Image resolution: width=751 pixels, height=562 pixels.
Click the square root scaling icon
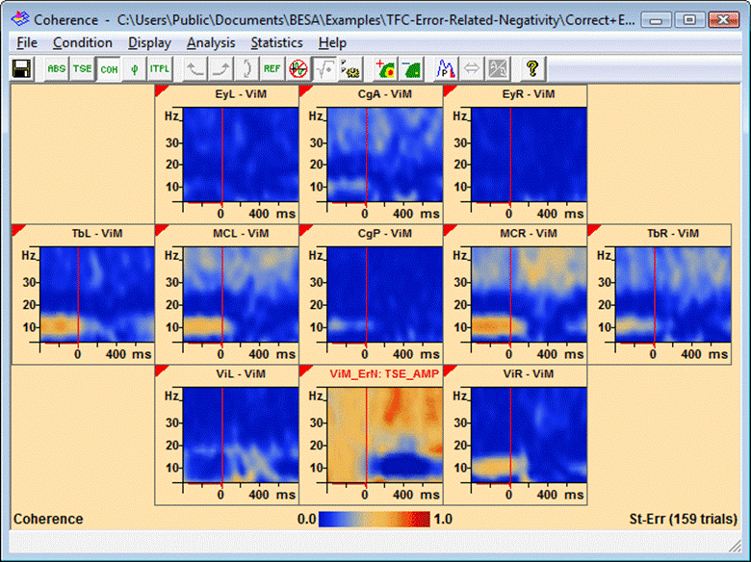(x=324, y=69)
